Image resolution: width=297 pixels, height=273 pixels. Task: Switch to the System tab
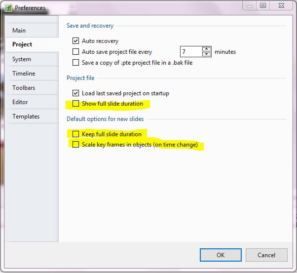pyautogui.click(x=22, y=59)
